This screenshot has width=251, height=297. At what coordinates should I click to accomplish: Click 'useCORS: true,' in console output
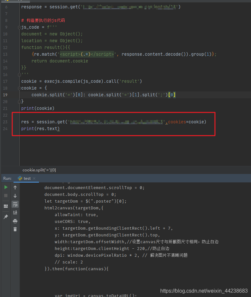pyautogui.click(x=73, y=222)
